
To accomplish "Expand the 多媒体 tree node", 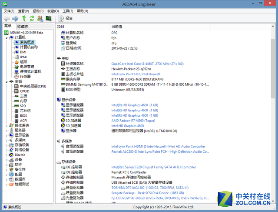I will pos(7,140).
